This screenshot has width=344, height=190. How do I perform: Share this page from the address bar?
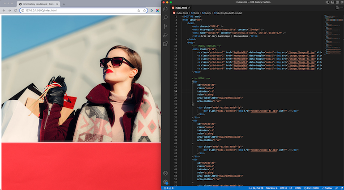139,10
